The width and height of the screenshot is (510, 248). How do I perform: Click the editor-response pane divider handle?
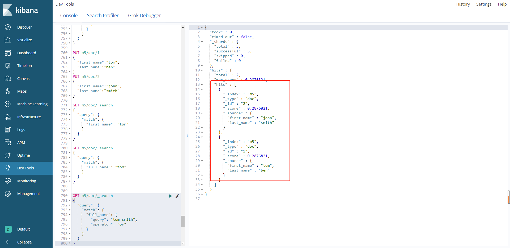pyautogui.click(x=187, y=135)
